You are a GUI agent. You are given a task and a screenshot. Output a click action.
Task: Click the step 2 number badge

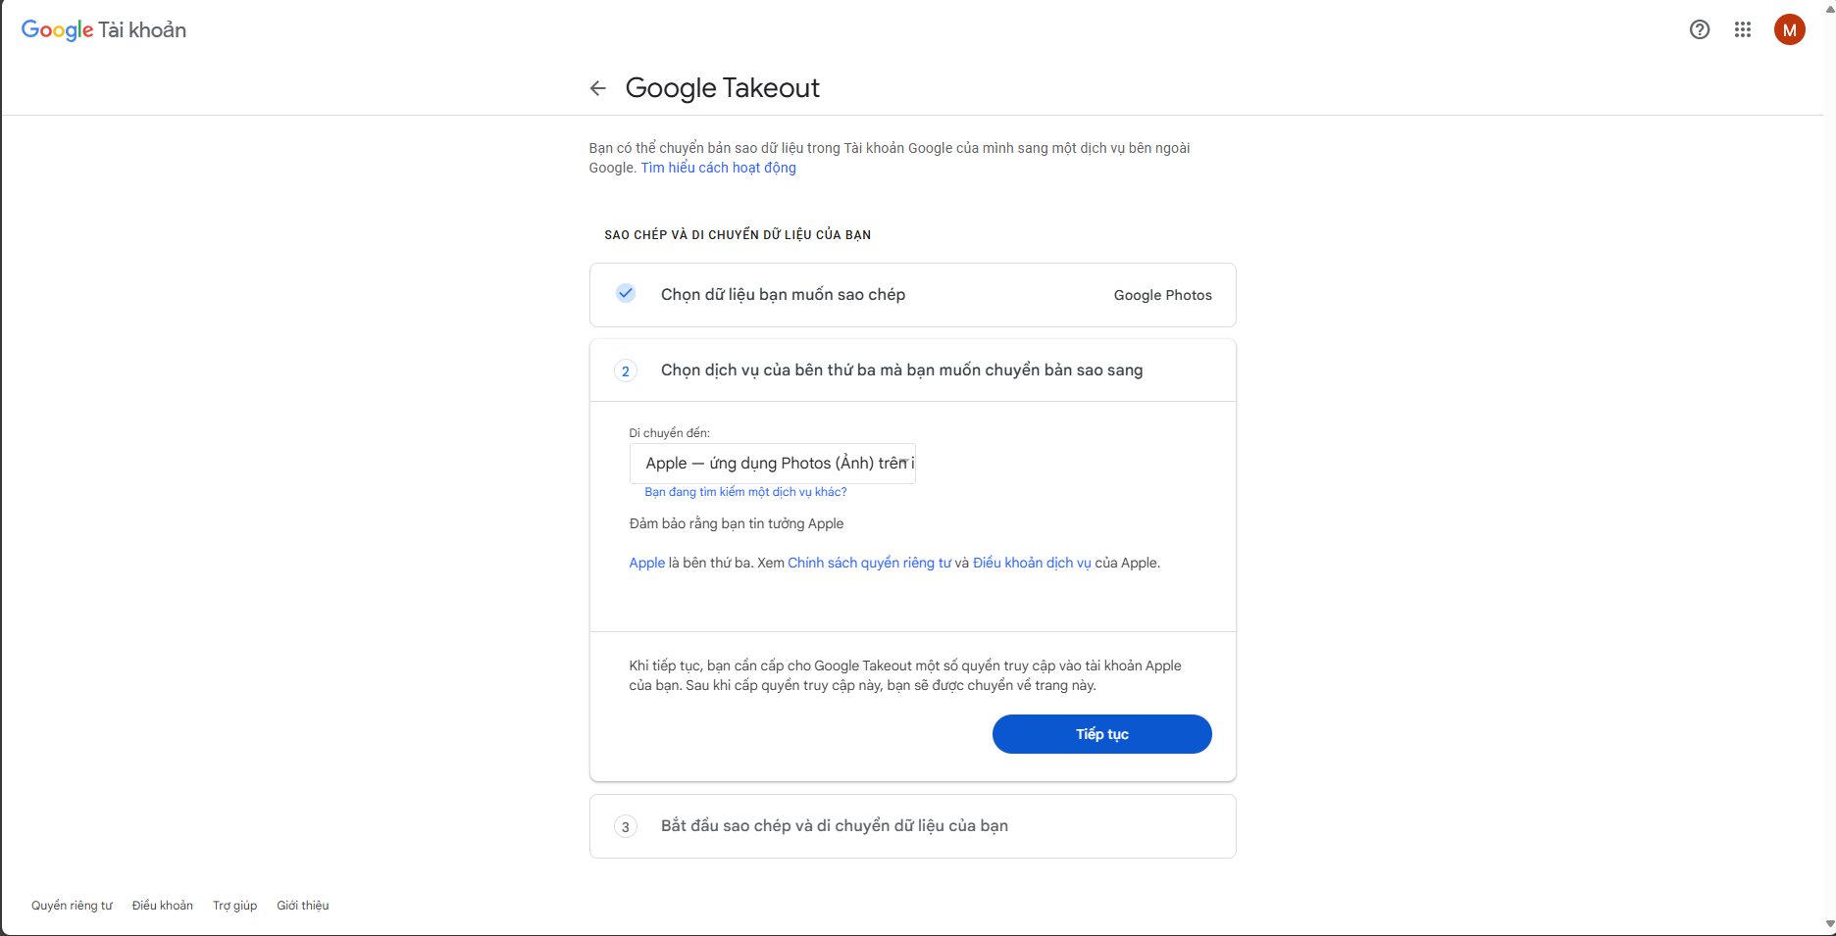pos(626,370)
